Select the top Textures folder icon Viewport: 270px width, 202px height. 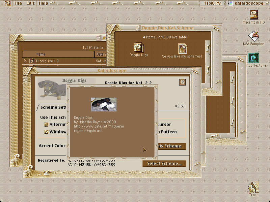click(x=254, y=58)
